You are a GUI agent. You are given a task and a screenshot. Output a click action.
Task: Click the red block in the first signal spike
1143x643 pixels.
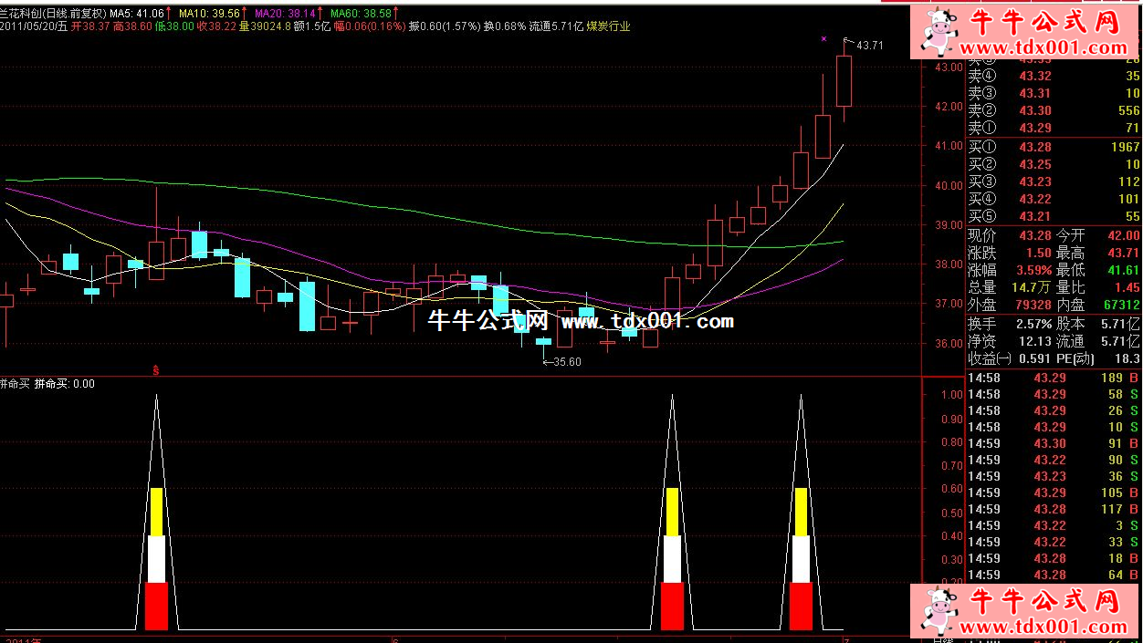(x=156, y=606)
